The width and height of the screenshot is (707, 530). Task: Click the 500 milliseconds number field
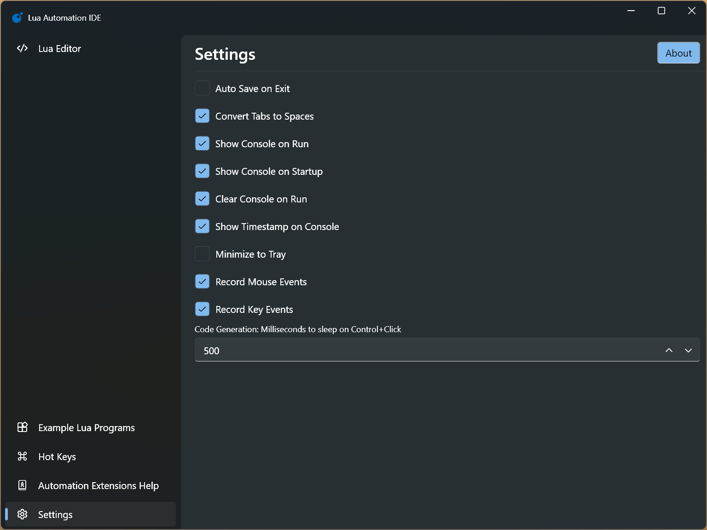(414, 351)
